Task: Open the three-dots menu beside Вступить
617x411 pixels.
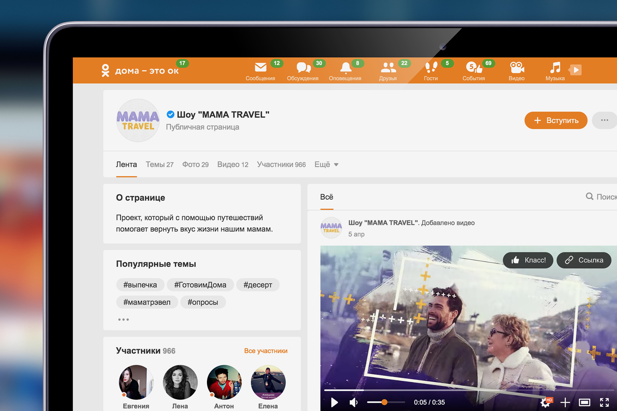Action: (x=604, y=120)
